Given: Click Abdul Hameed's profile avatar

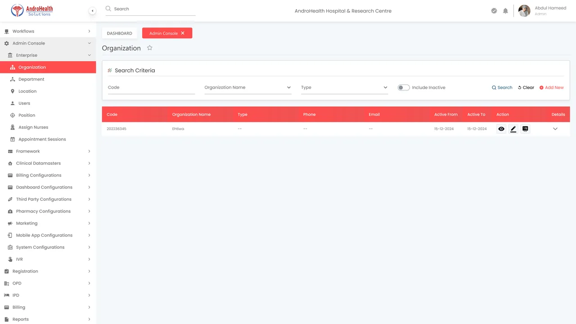Looking at the screenshot, I should (x=524, y=11).
